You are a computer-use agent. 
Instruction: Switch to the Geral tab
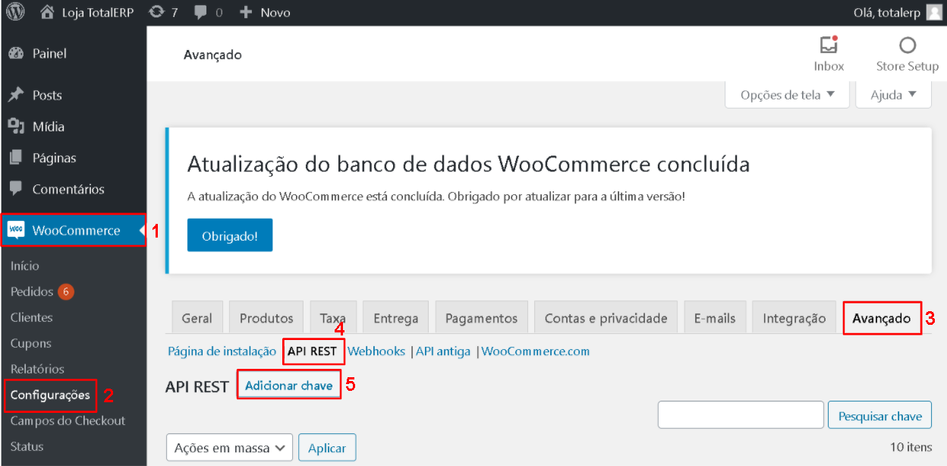point(197,318)
